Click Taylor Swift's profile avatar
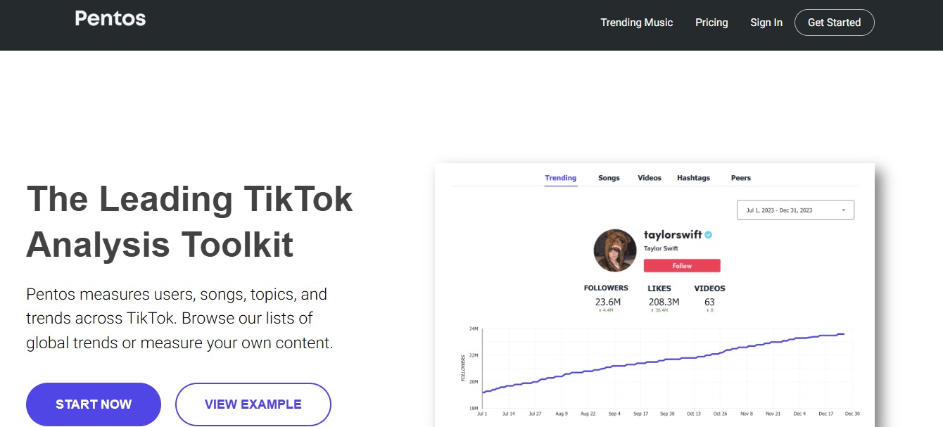 [614, 250]
